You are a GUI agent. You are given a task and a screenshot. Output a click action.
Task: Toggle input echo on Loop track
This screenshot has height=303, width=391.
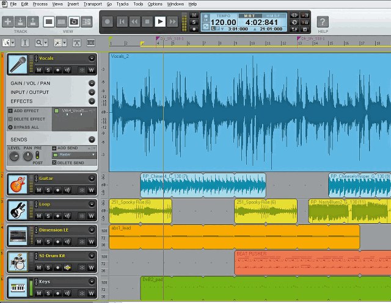[67, 216]
